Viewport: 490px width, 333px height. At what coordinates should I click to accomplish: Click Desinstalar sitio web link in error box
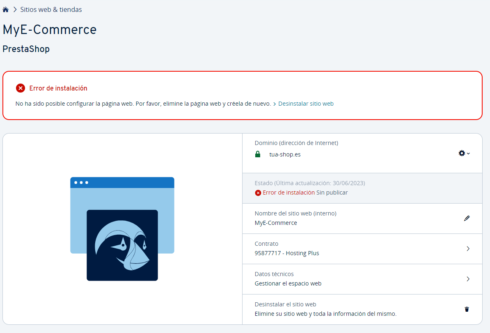point(306,104)
